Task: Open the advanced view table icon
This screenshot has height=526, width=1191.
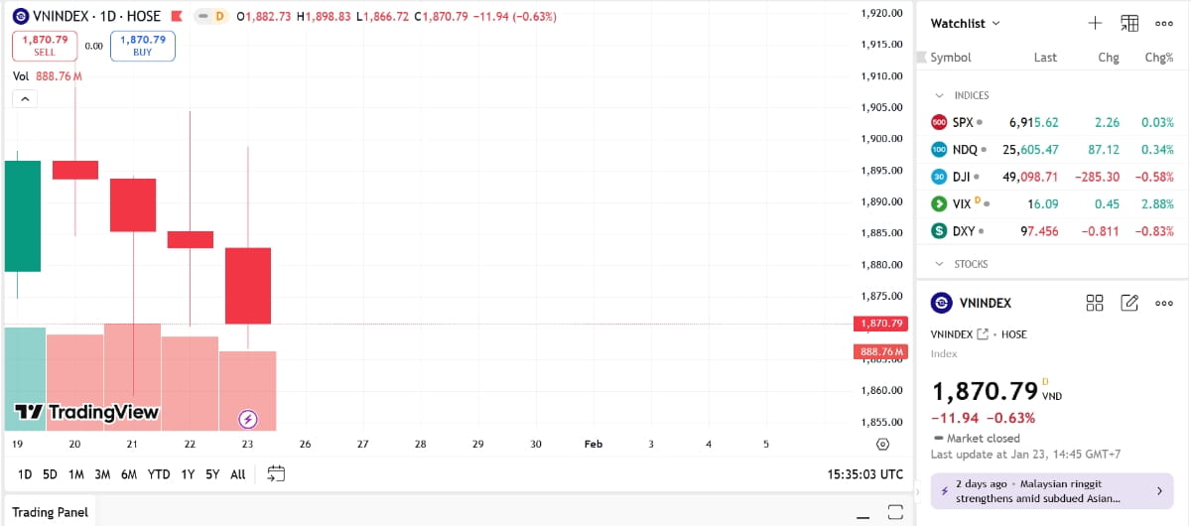Action: (x=1129, y=23)
